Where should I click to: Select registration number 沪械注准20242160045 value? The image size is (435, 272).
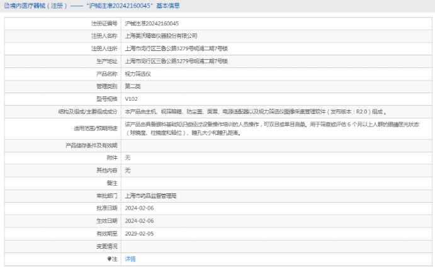(152, 23)
